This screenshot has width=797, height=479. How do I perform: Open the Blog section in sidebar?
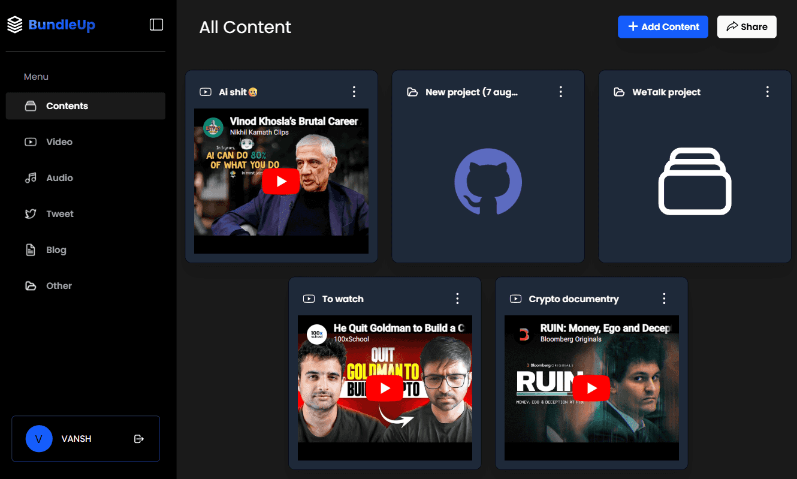pyautogui.click(x=86, y=250)
